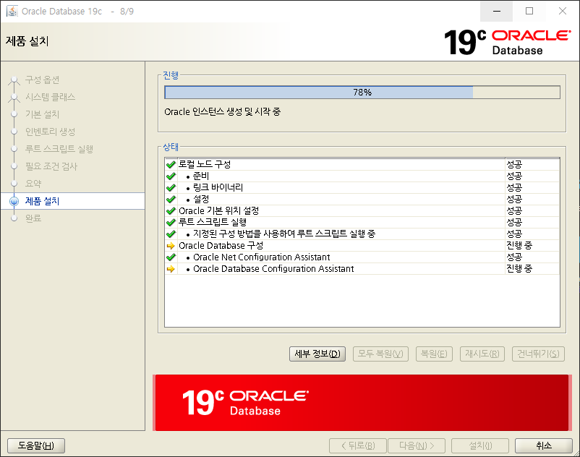Click the 19c Oracle Database header logo
The image size is (580, 457).
coord(507,42)
